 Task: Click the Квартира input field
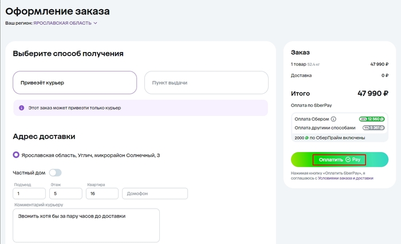(x=102, y=194)
